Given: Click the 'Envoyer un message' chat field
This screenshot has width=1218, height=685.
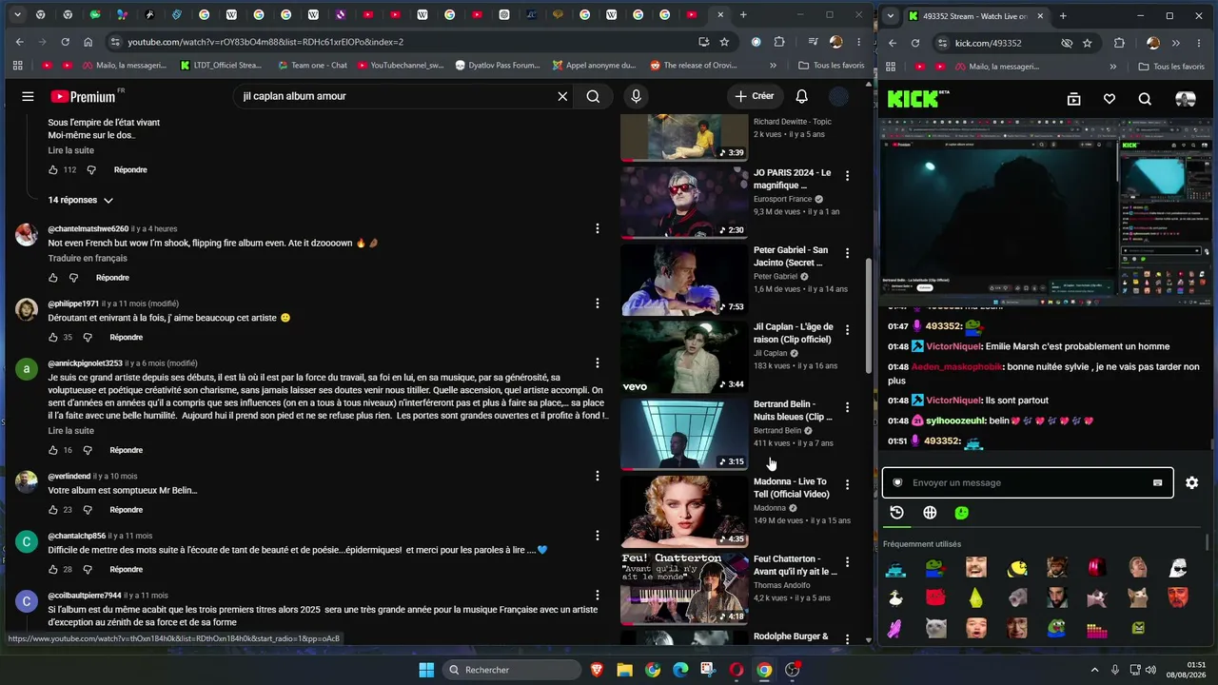Looking at the screenshot, I should tap(1028, 482).
